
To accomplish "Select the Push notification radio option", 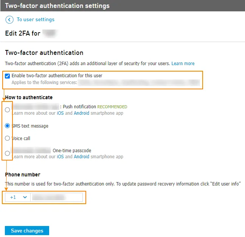I will tap(7, 110).
